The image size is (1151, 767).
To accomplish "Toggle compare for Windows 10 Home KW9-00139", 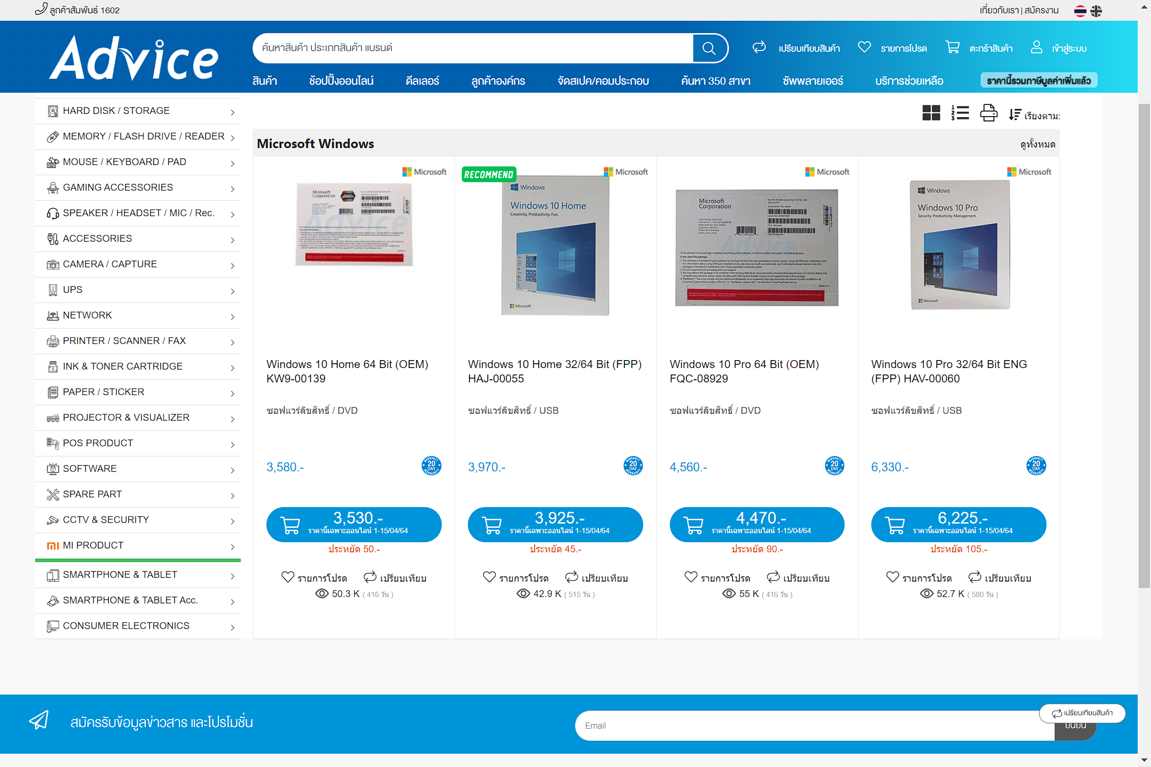I will point(395,578).
